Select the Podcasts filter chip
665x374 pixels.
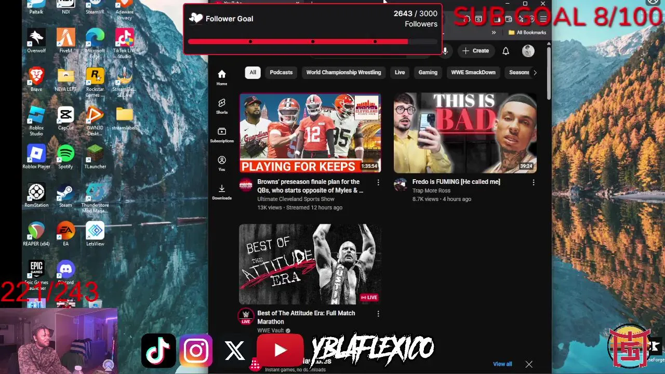[281, 72]
